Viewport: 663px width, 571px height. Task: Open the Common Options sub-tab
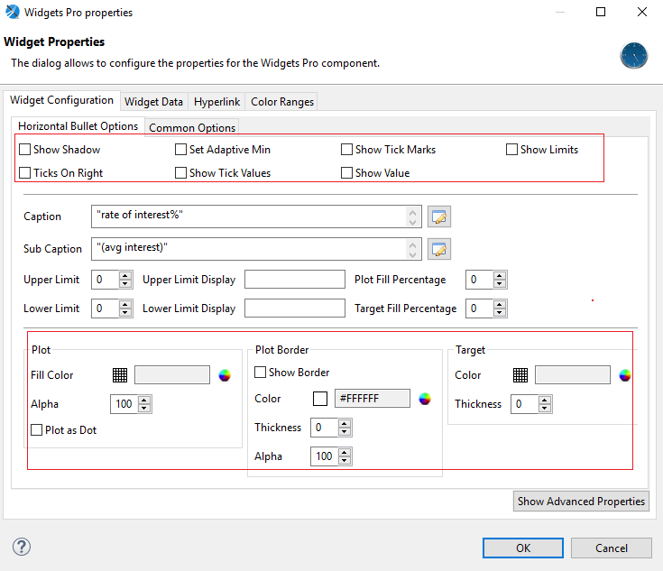[x=192, y=128]
